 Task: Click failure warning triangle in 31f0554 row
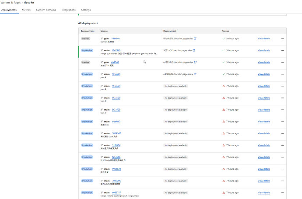[x=224, y=145]
